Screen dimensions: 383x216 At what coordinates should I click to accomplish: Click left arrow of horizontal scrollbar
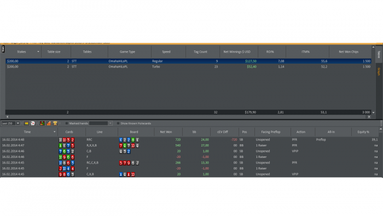click(7, 117)
